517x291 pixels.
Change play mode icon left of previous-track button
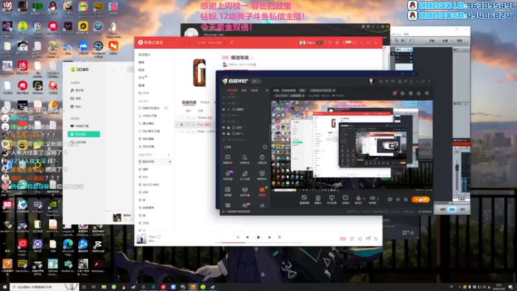coord(238,237)
